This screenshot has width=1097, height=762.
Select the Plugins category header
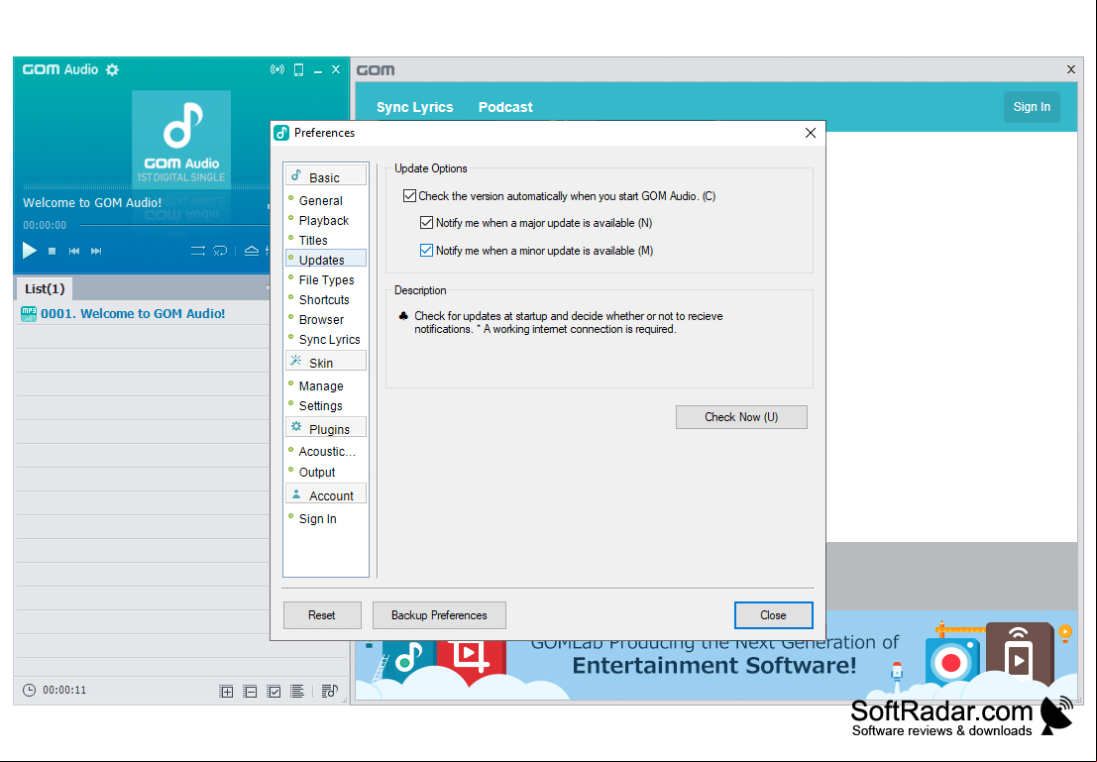[326, 427]
